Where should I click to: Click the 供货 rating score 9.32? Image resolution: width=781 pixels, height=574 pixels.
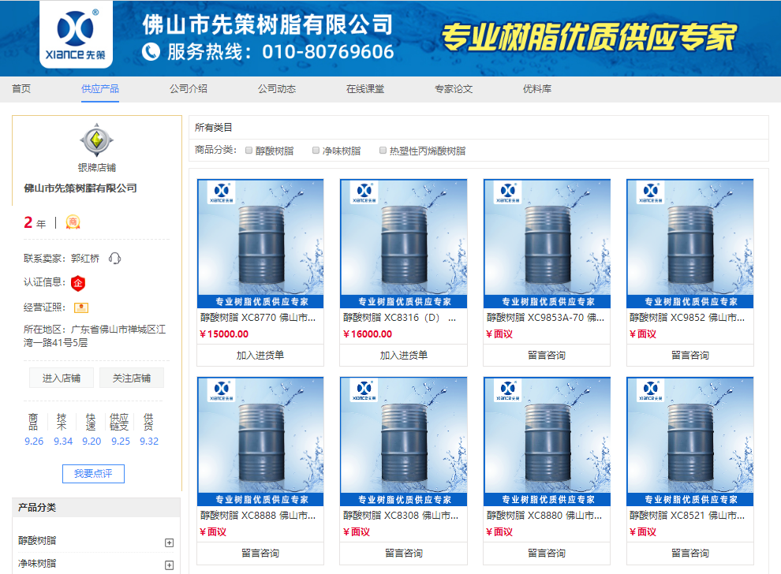click(149, 441)
